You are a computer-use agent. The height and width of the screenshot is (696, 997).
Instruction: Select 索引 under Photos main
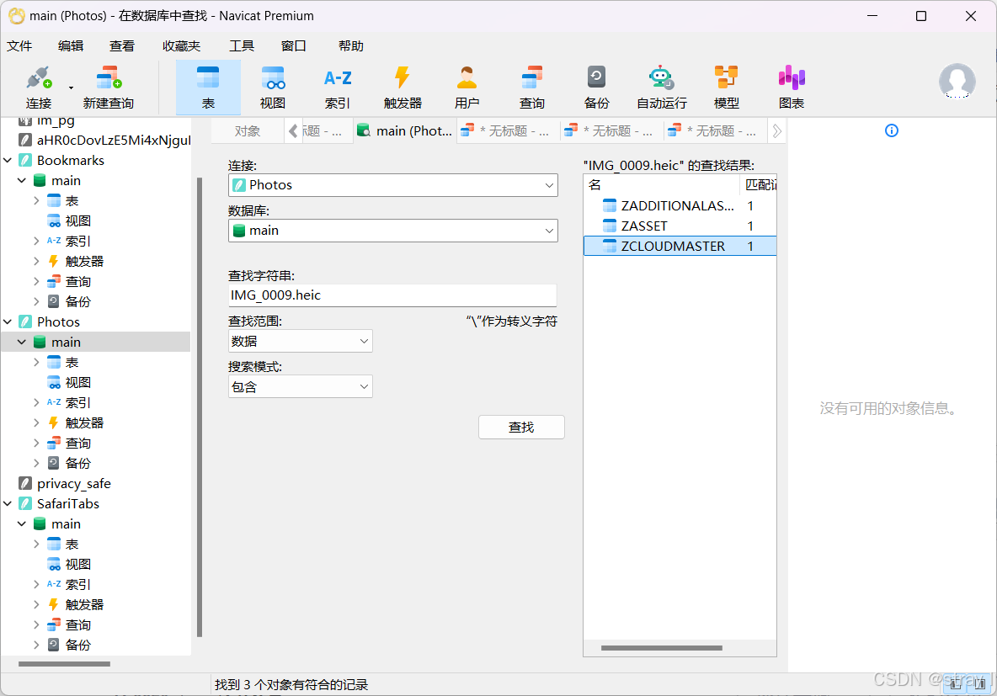(x=69, y=402)
